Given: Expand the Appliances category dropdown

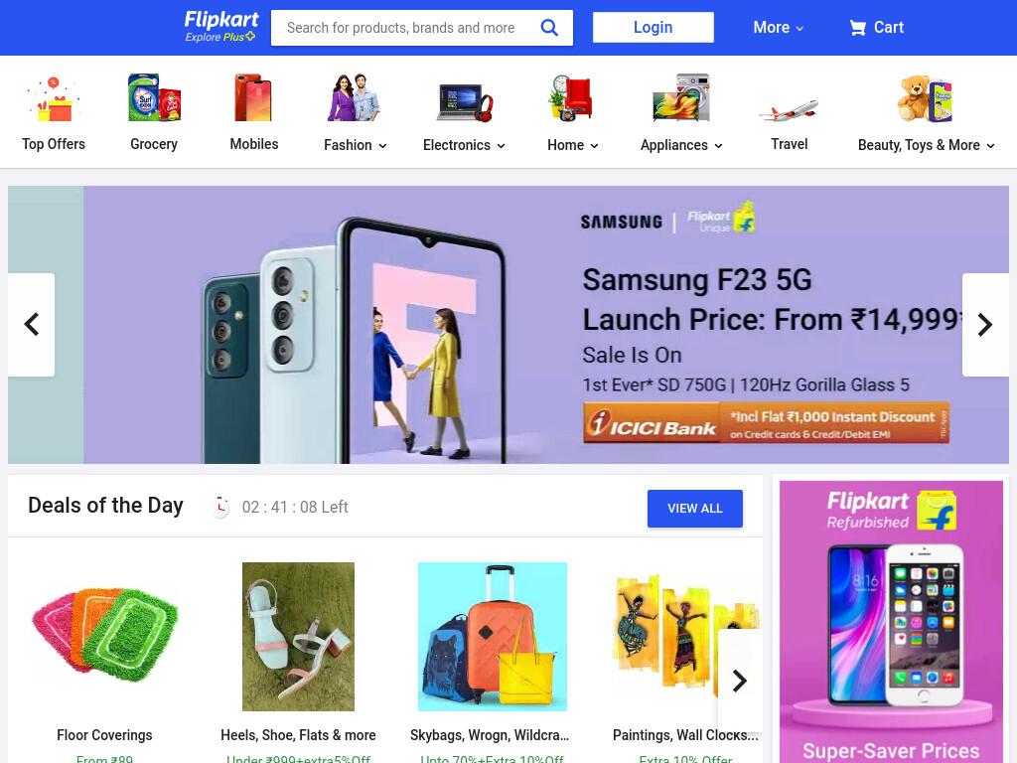Looking at the screenshot, I should (x=681, y=145).
